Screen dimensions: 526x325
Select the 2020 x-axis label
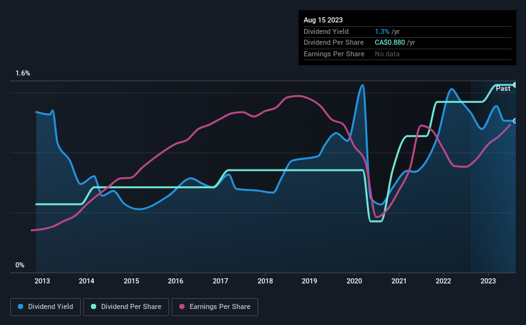pyautogui.click(x=354, y=281)
